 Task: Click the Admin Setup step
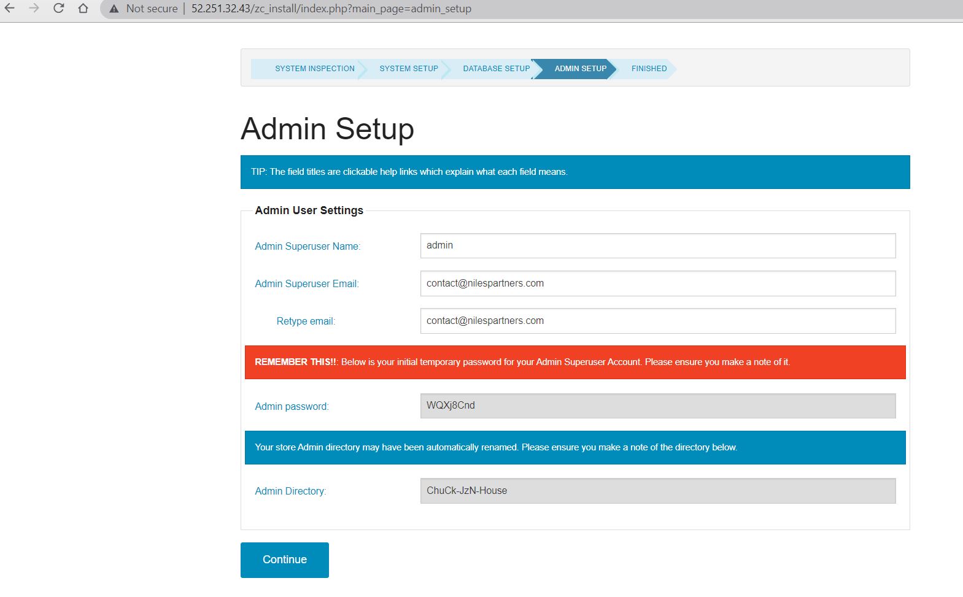pos(580,69)
